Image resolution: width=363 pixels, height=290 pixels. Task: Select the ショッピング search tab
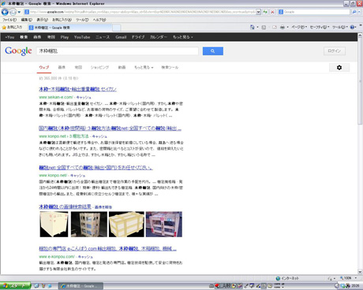click(99, 68)
